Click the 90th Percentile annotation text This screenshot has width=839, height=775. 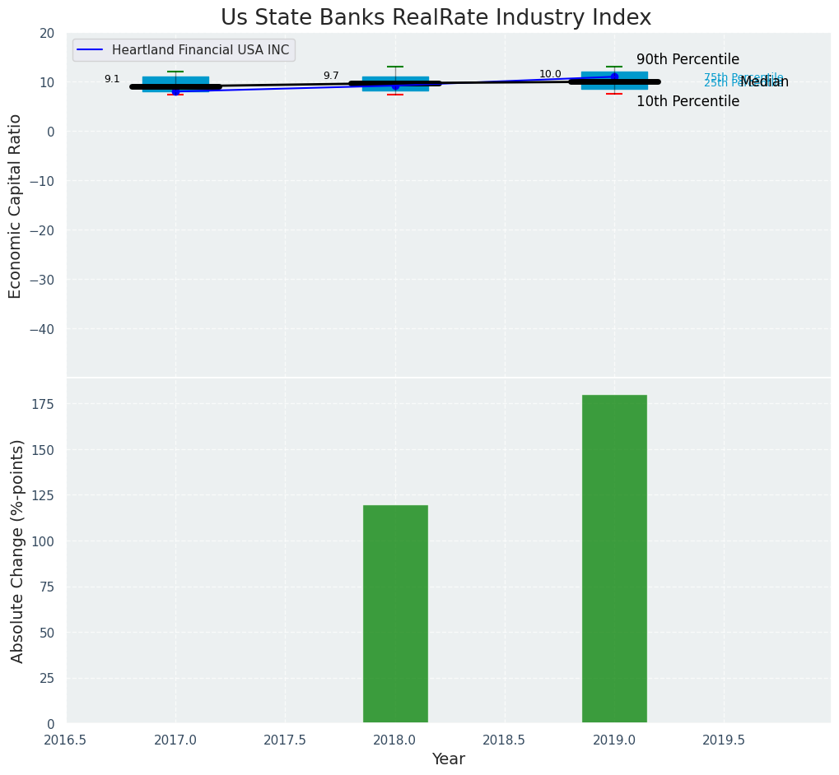coord(688,60)
